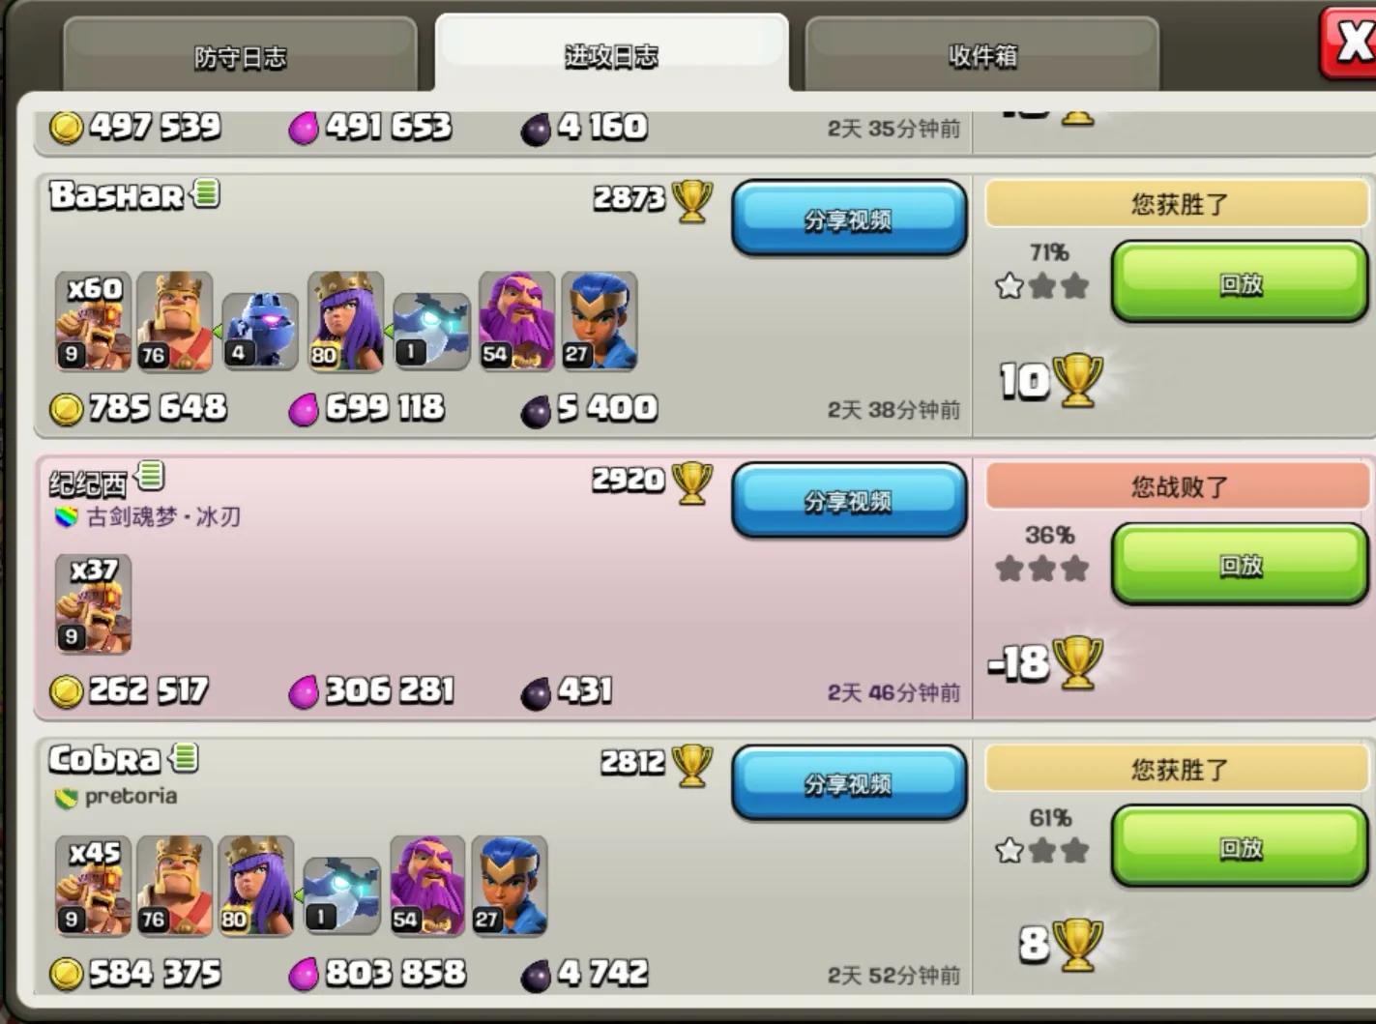Tap the x60 Super Barbarian troop icon
This screenshot has width=1376, height=1024.
(93, 322)
